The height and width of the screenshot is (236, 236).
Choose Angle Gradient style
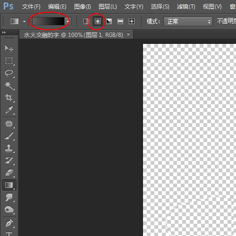click(x=109, y=21)
